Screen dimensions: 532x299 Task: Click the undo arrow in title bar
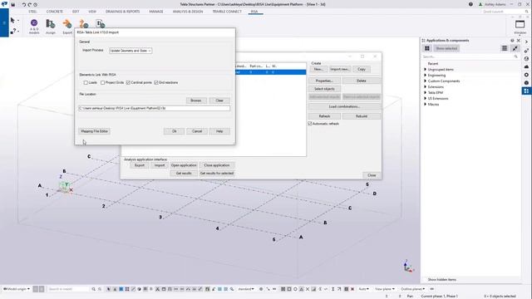[24, 5]
